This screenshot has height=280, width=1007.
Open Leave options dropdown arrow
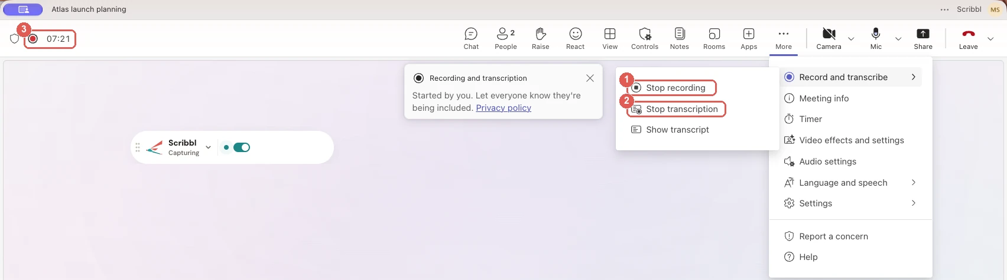tap(991, 39)
